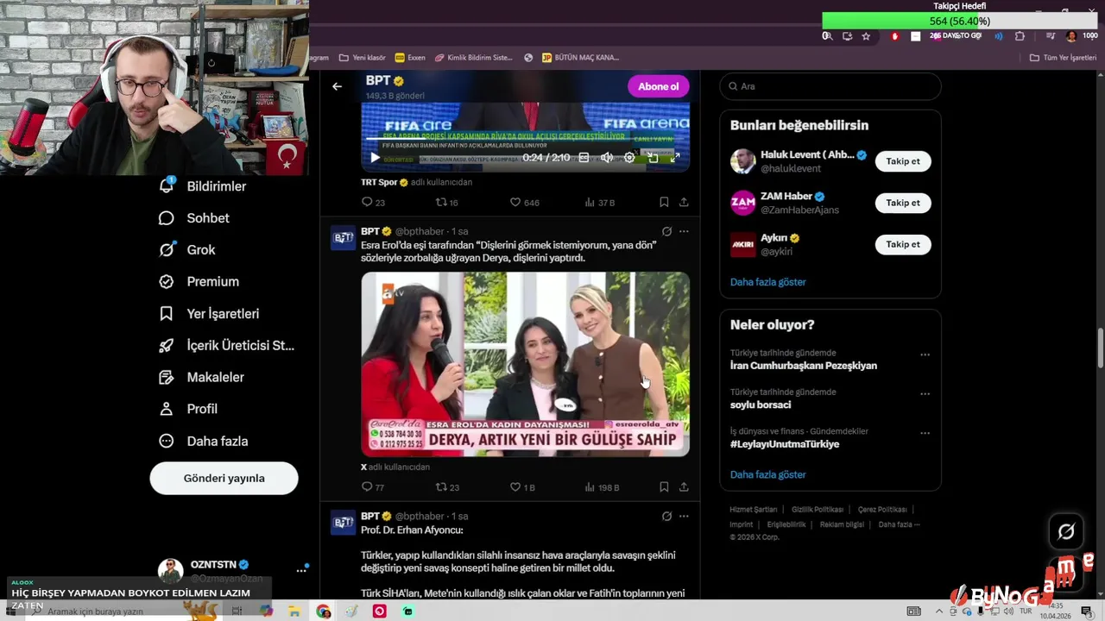Open more options on Esra Erol post
The width and height of the screenshot is (1105, 621).
click(684, 231)
